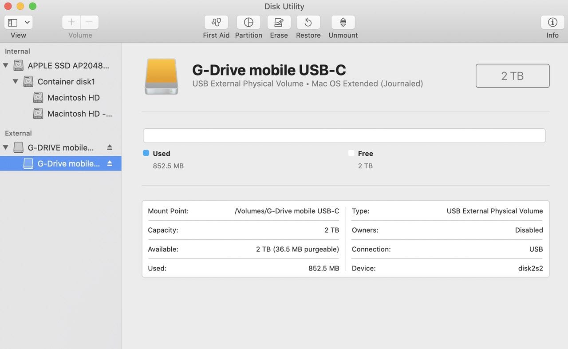Image resolution: width=568 pixels, height=349 pixels.
Task: Open the Partition tool
Action: click(248, 22)
